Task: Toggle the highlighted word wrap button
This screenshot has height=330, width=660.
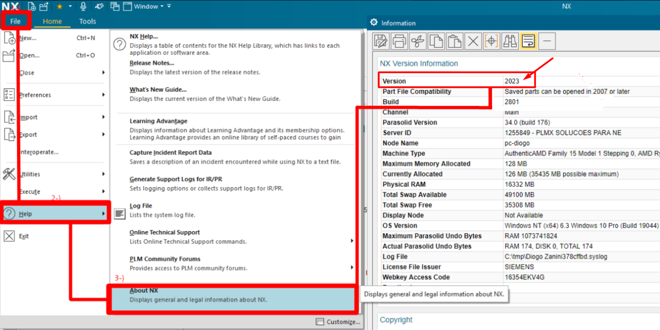Action: 528,41
